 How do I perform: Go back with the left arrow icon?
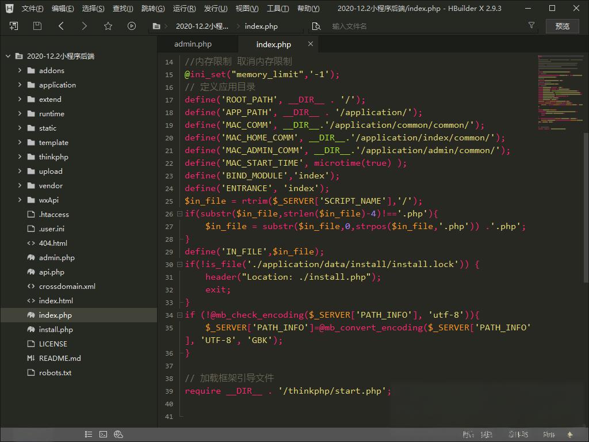click(61, 26)
